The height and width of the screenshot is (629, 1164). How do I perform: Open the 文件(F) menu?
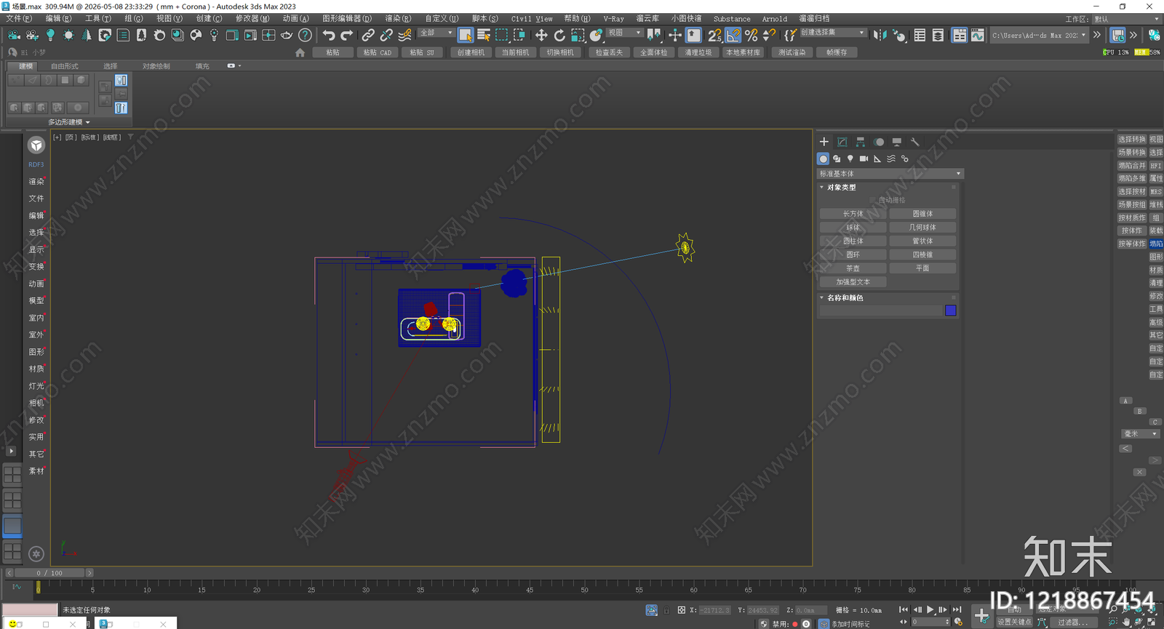(19, 19)
